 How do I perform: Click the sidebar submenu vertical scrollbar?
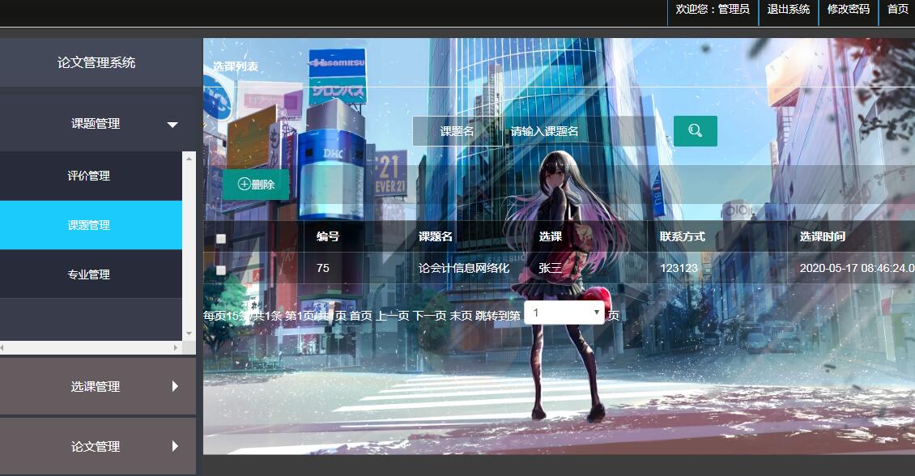click(189, 245)
